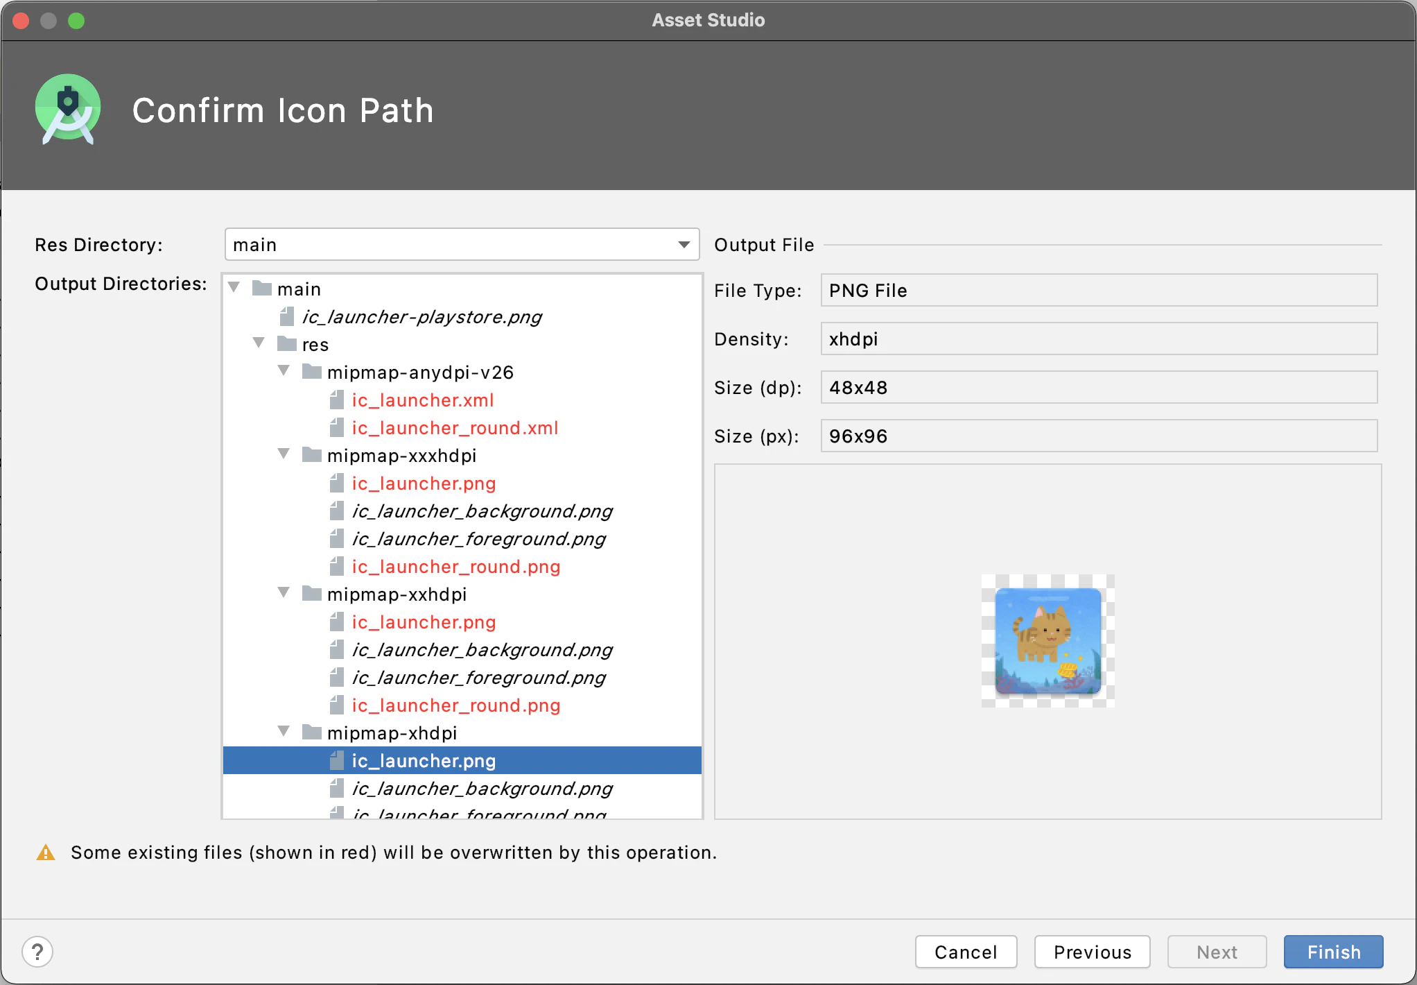The image size is (1417, 985).
Task: Collapse the mipmap-anydpi-v26 folder
Action: [x=284, y=370]
